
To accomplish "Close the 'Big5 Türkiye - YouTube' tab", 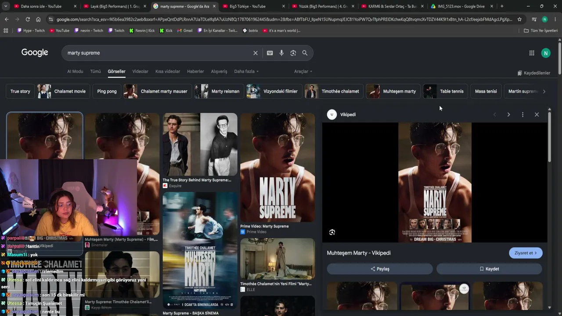I will (x=283, y=6).
